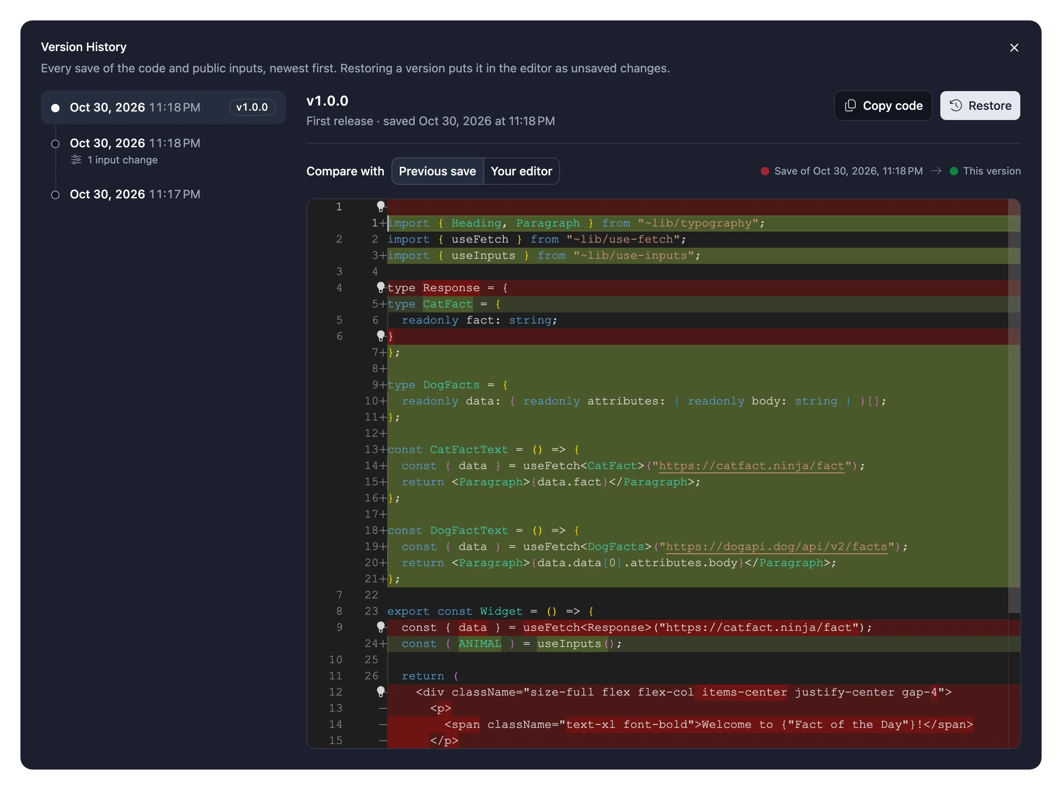
Task: Select Previous save comparison
Action: [x=437, y=171]
